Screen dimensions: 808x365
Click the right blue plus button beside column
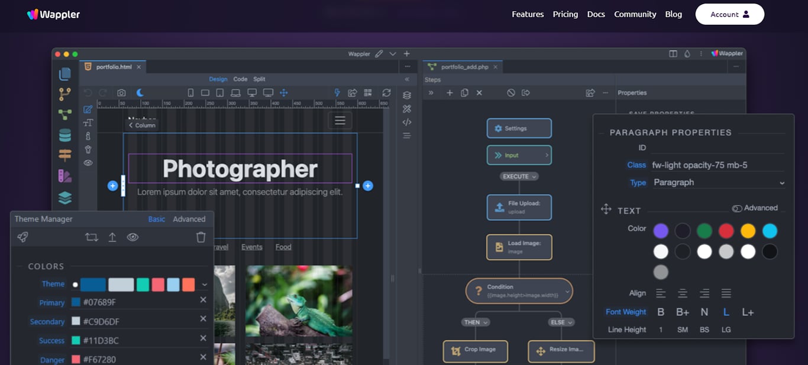click(x=368, y=186)
